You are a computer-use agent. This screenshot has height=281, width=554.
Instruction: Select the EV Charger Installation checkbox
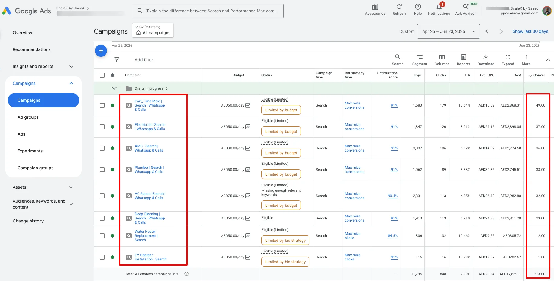coord(102,257)
